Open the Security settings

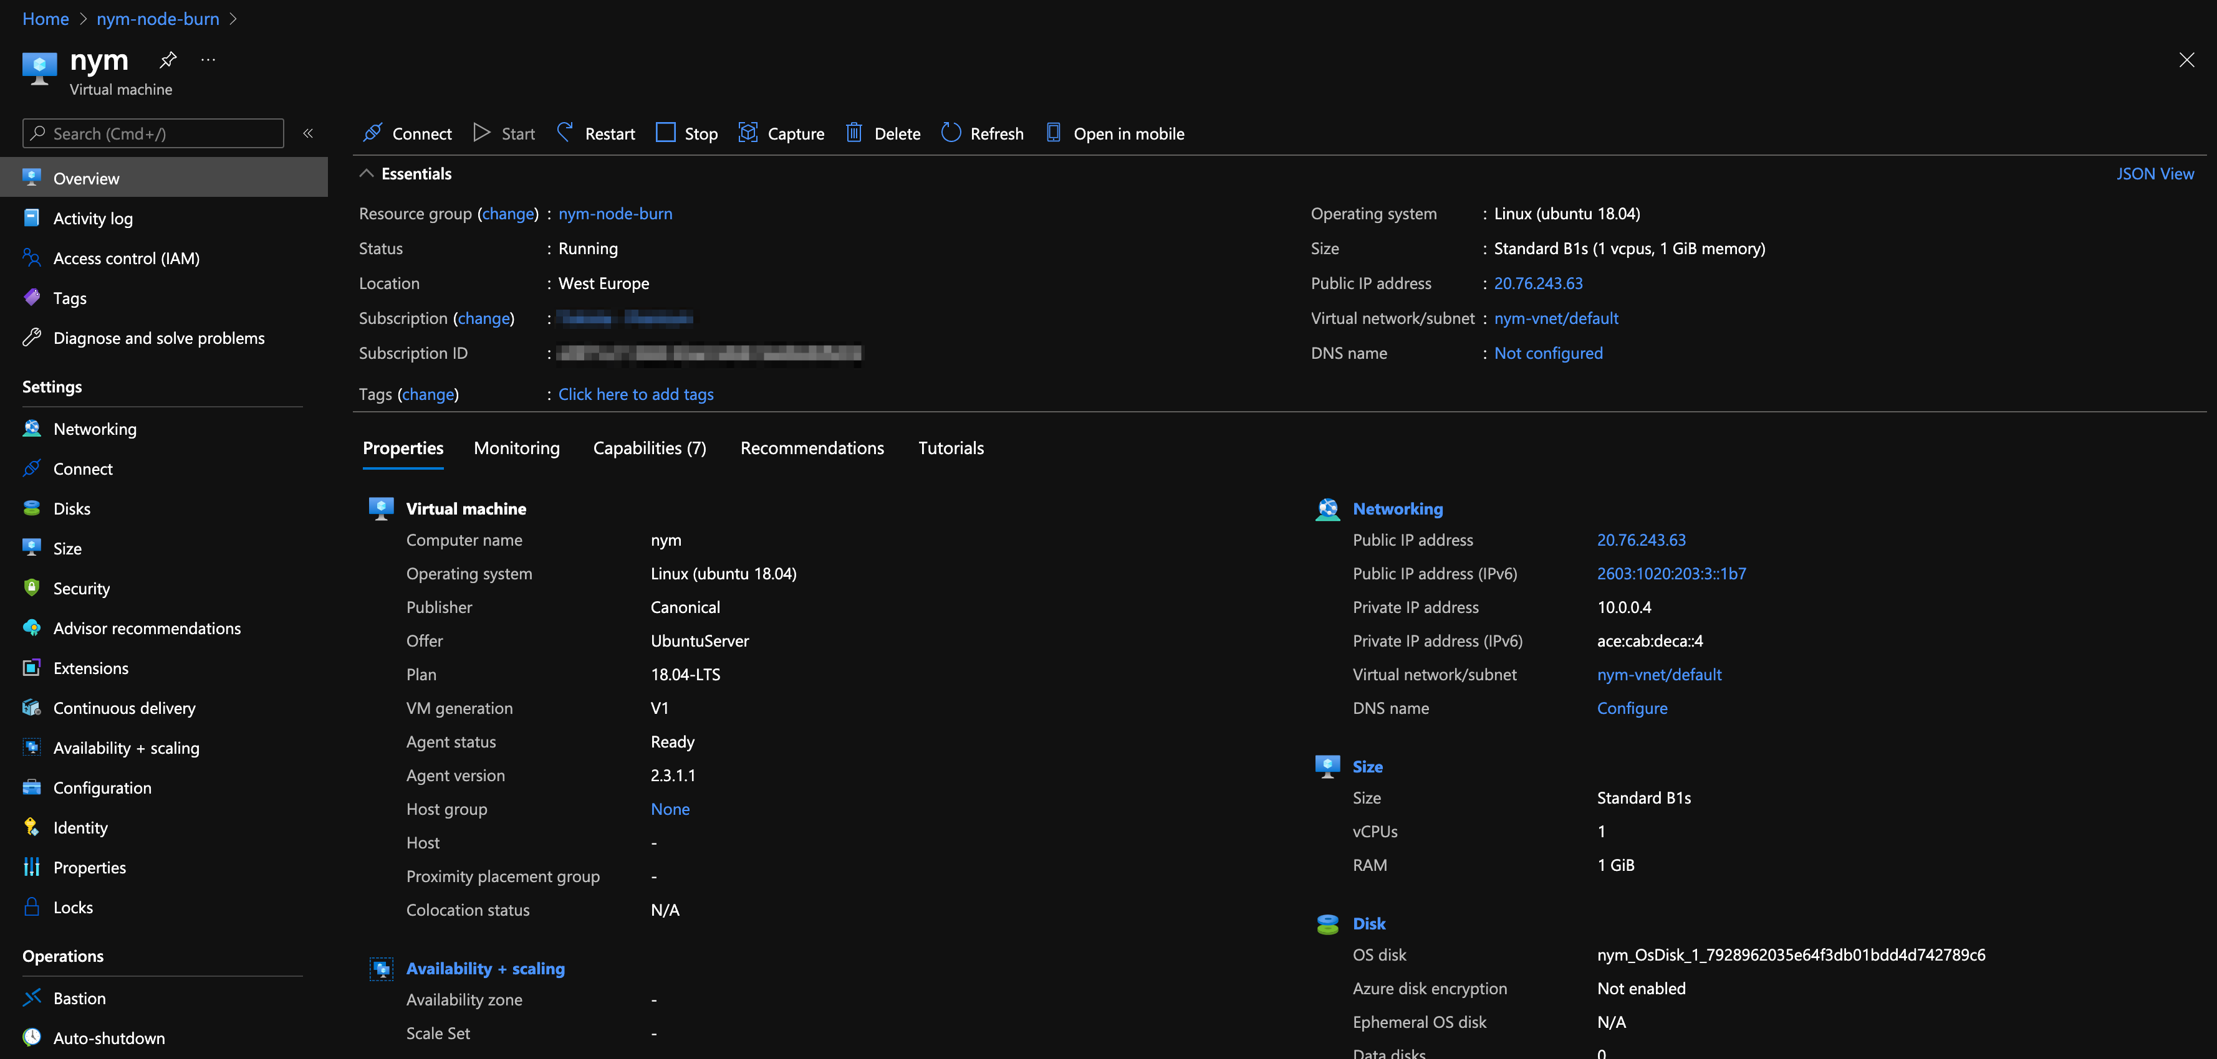click(81, 589)
